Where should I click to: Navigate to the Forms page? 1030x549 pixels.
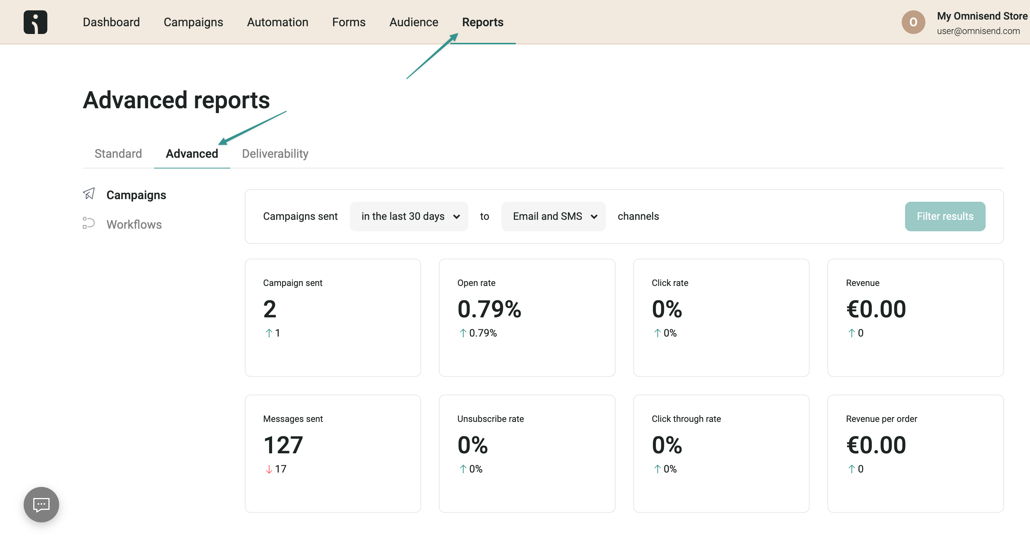point(348,22)
